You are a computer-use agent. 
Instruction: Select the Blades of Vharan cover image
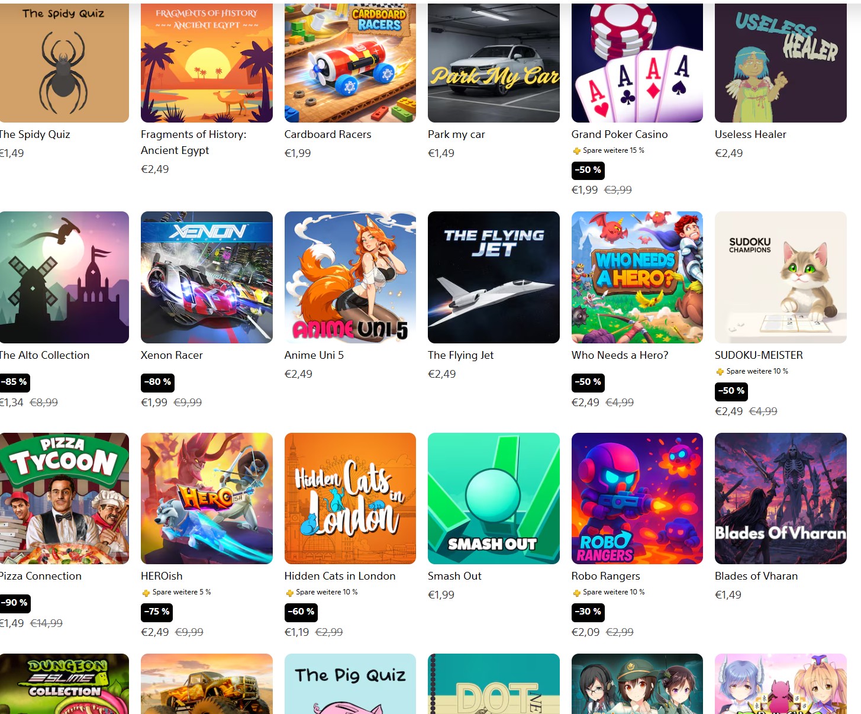point(781,498)
